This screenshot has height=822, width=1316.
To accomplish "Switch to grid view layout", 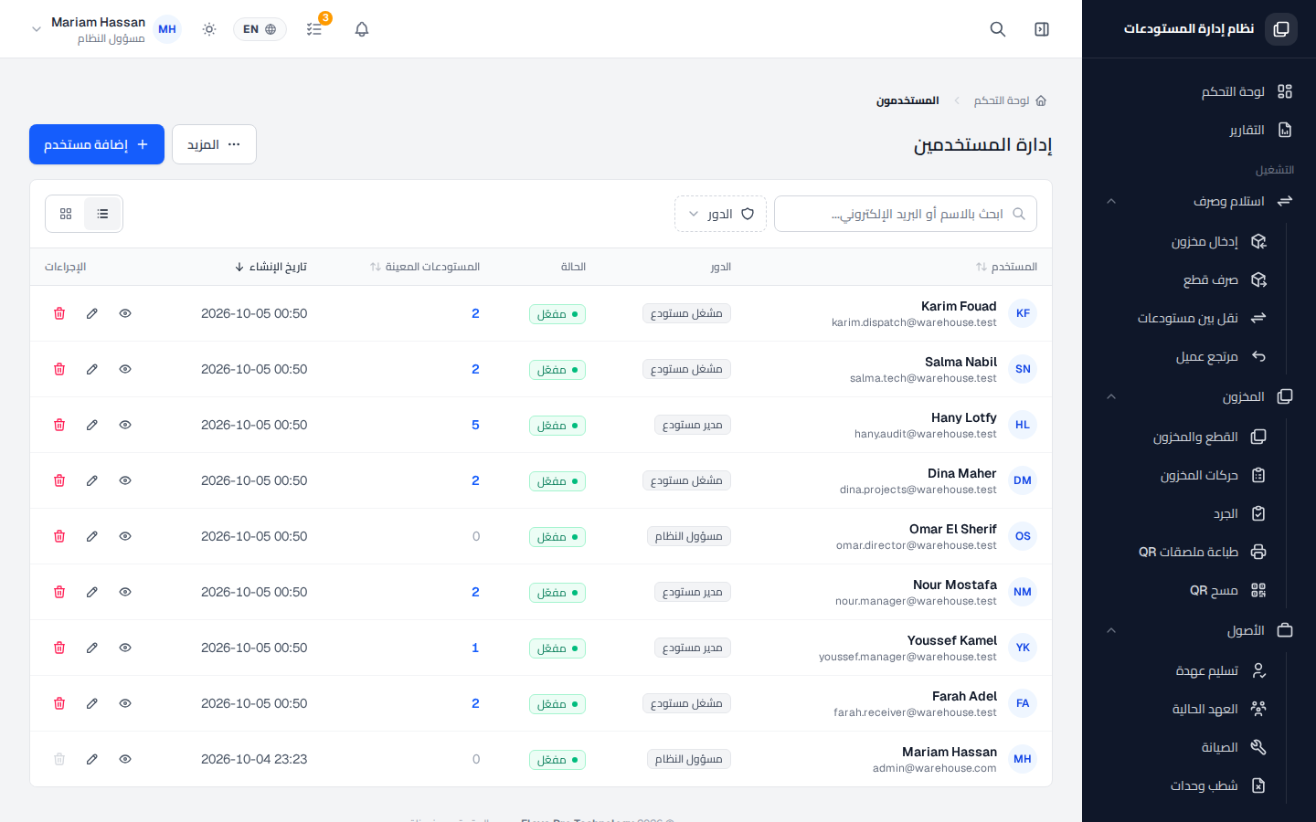I will (x=66, y=214).
